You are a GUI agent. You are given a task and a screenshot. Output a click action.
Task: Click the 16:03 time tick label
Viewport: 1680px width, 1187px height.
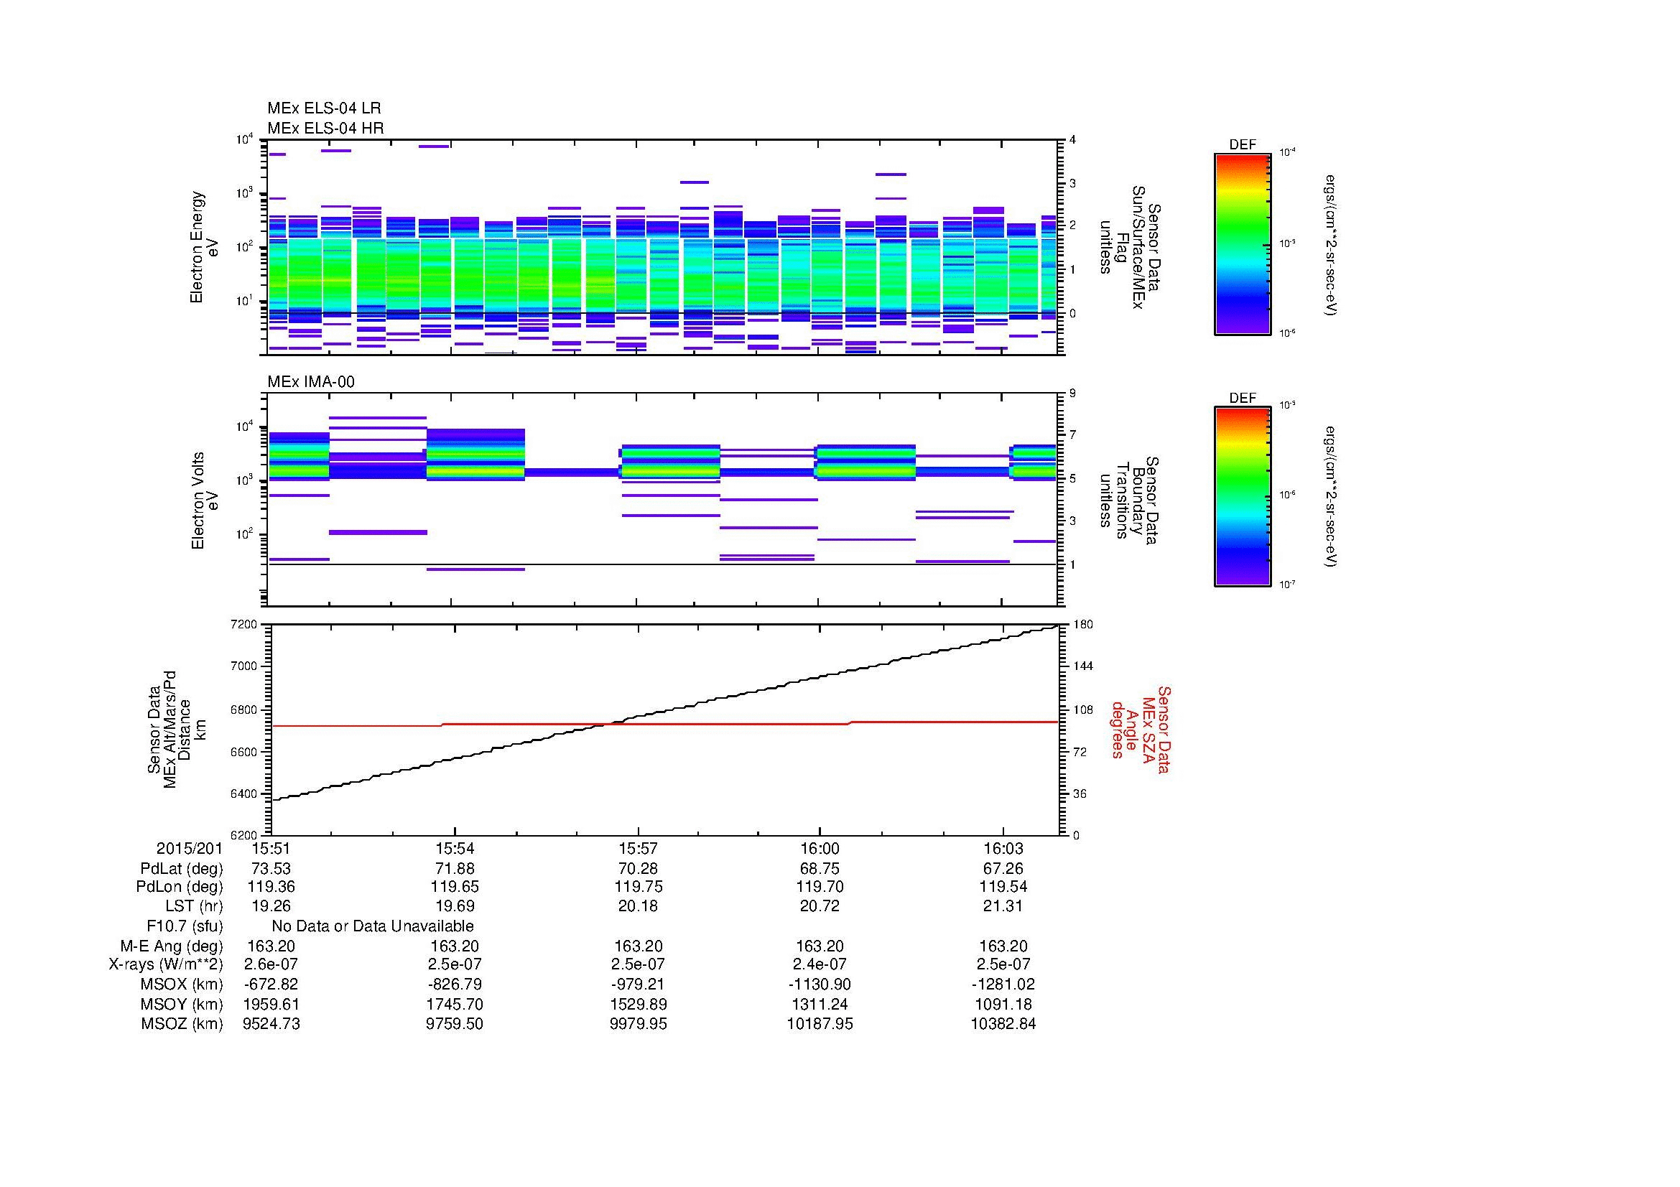(1003, 849)
